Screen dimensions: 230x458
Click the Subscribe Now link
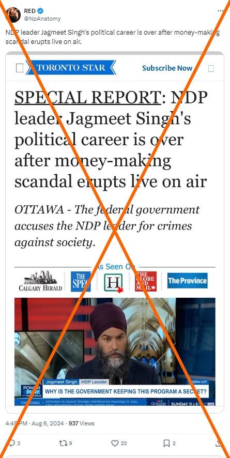[167, 68]
